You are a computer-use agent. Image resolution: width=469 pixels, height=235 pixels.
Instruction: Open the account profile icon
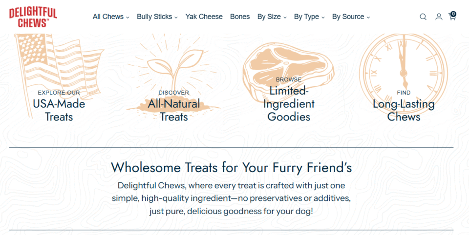coord(439,17)
